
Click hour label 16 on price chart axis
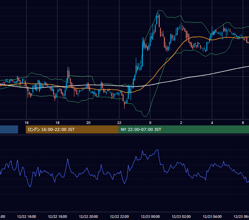click(26, 122)
